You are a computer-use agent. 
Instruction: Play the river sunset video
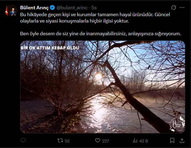coord(102,87)
